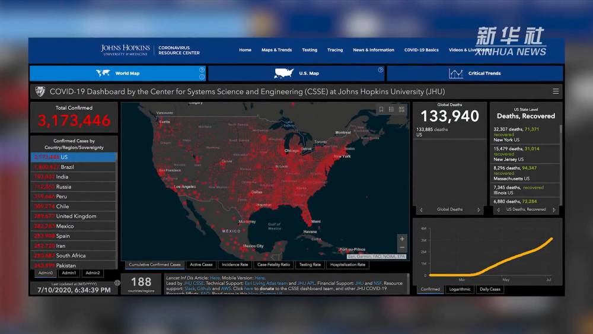Screen dimensions: 593x334
Task: Open the NSF link
Action: (377, 283)
